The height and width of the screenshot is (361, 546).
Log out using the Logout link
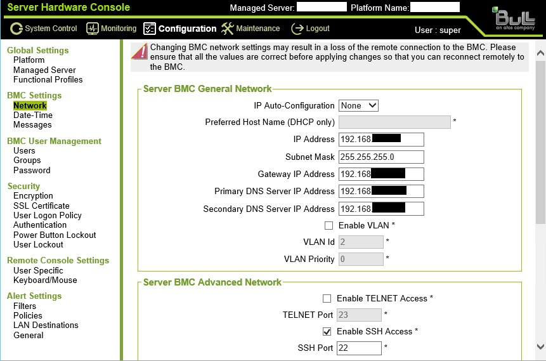click(x=318, y=29)
